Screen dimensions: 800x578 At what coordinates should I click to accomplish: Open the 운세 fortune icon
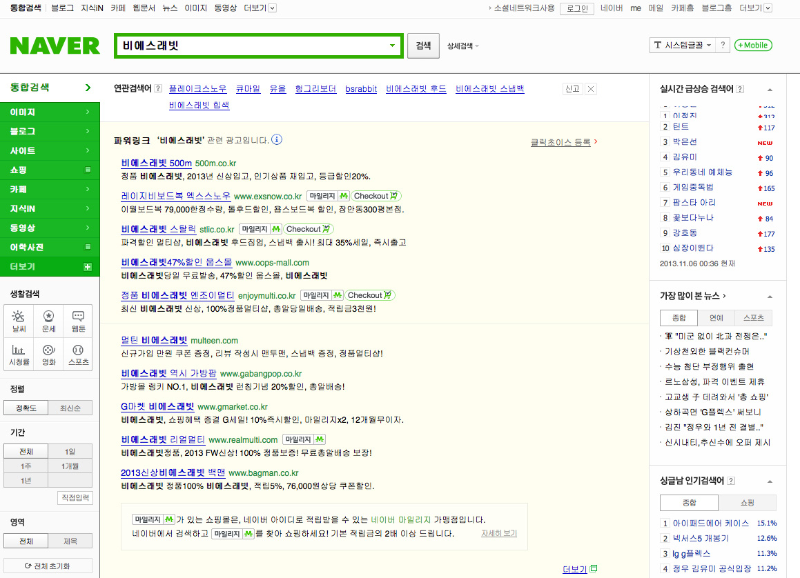pos(48,321)
